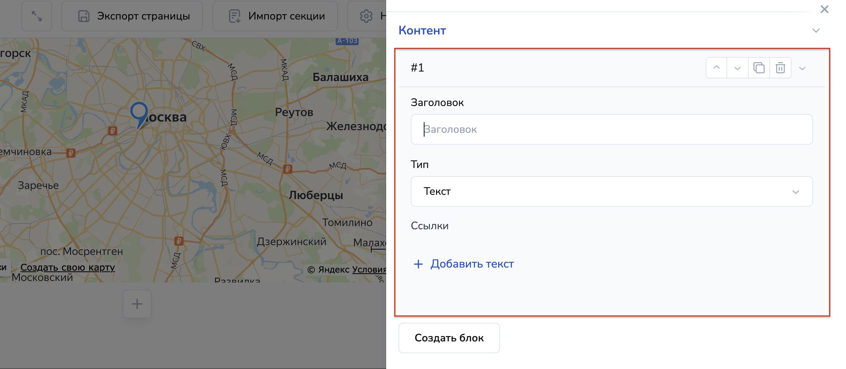
Task: Click the Контент section heading
Action: pyautogui.click(x=422, y=31)
